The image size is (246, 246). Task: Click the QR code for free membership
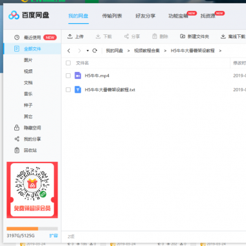32,183
